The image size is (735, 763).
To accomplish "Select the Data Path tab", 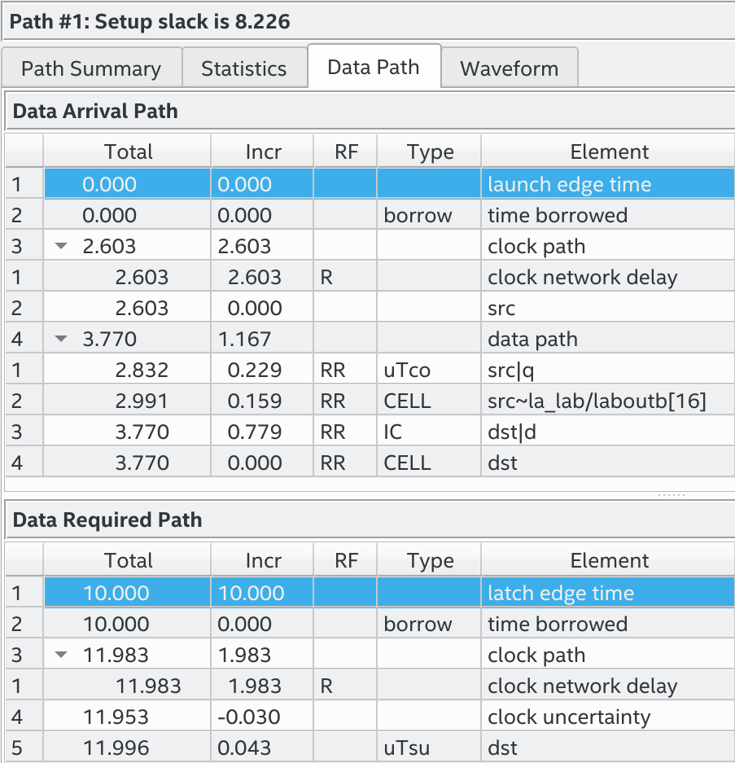I will coord(374,67).
